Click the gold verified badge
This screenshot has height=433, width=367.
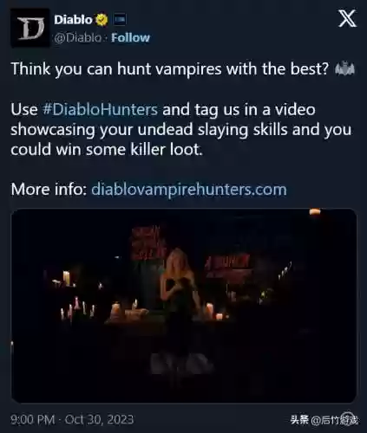click(x=102, y=20)
